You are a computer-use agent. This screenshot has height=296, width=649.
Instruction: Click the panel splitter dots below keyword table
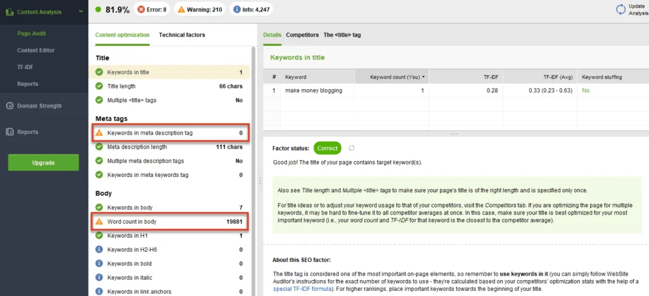[454, 134]
